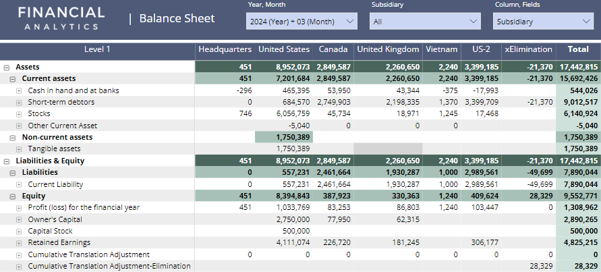Expand the Tangible assets row
This screenshot has height=272, width=601.
pos(19,148)
